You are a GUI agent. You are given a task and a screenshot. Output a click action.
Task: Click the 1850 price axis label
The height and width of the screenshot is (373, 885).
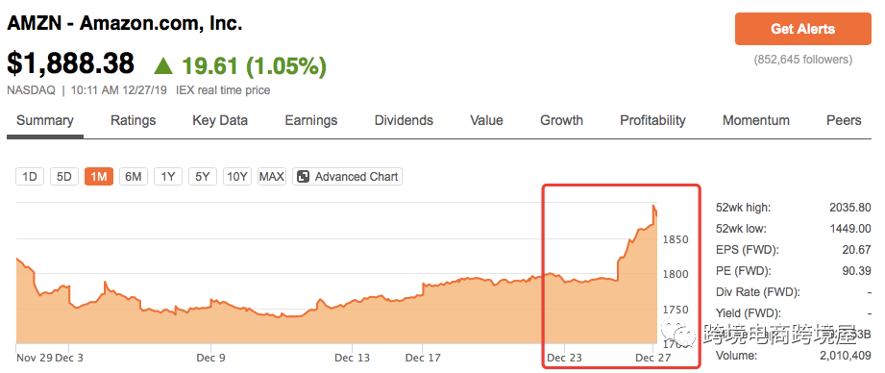(x=675, y=239)
